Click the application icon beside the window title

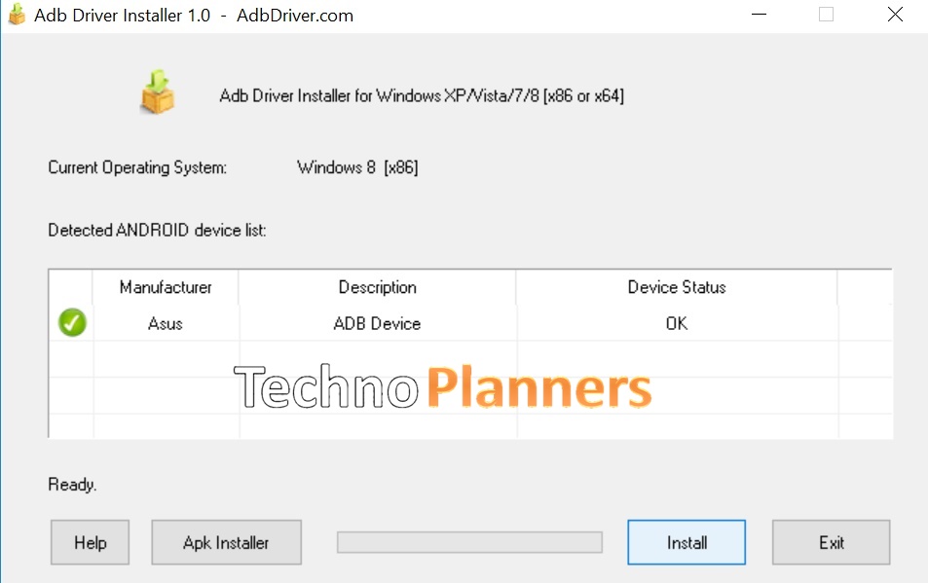(x=16, y=15)
